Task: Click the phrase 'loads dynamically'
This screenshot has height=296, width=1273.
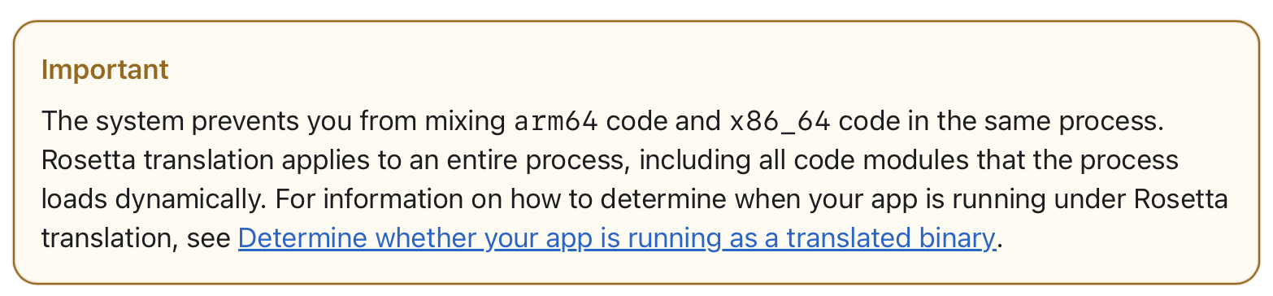Action: pyautogui.click(x=144, y=199)
